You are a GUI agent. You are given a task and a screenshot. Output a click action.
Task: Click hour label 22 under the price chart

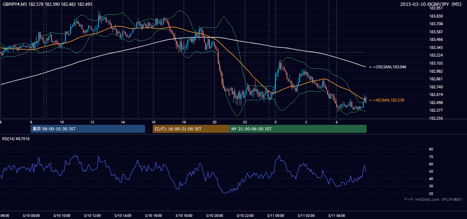(245, 122)
